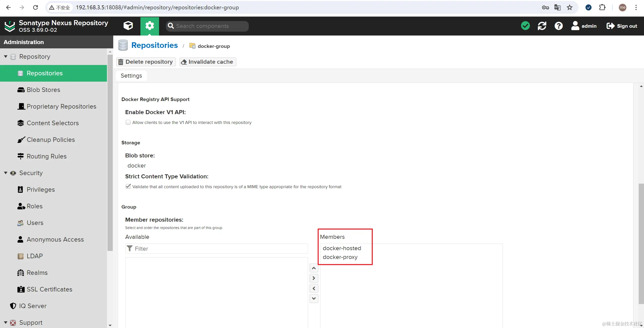Viewport: 644px width, 328px height.
Task: Enable the Docker V1 API checkbox
Action: point(128,122)
